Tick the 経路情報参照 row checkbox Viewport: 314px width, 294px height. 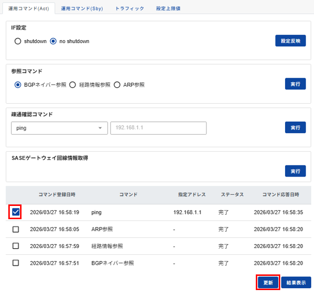16,246
